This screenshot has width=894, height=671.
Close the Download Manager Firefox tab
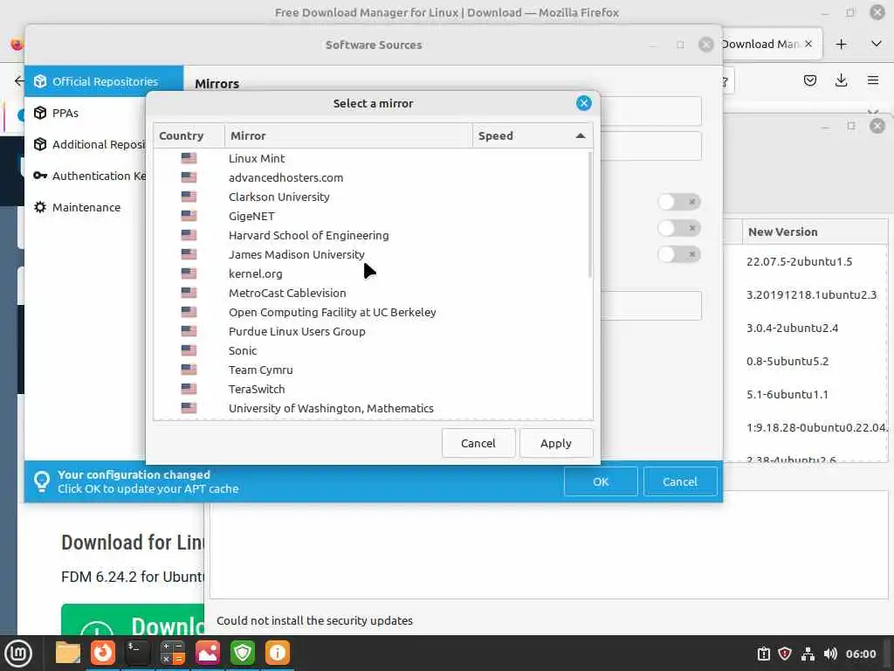tap(808, 44)
